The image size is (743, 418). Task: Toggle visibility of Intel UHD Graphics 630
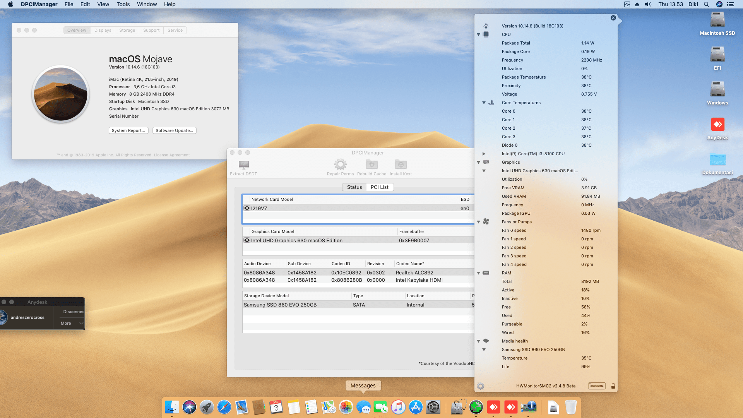(247, 240)
